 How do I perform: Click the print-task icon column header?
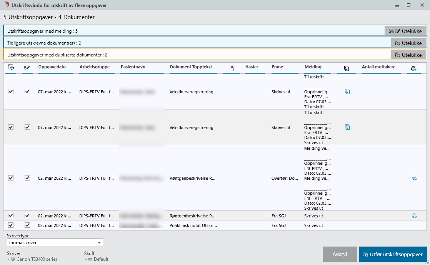pos(11,68)
